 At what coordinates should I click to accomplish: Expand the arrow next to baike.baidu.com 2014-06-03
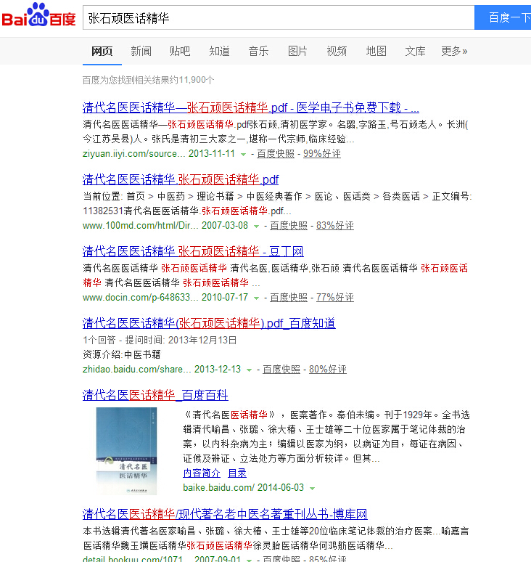[x=312, y=489]
